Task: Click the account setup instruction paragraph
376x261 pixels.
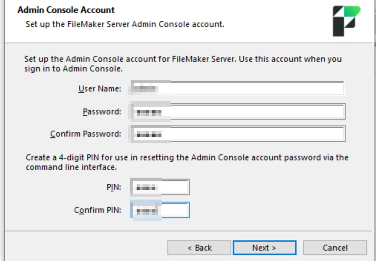Action: (183, 64)
